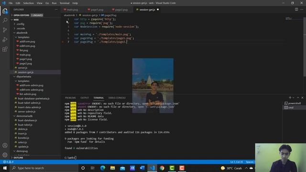306x172 pixels.
Task: Expand the Open Editors section
Action: click(x=21, y=15)
